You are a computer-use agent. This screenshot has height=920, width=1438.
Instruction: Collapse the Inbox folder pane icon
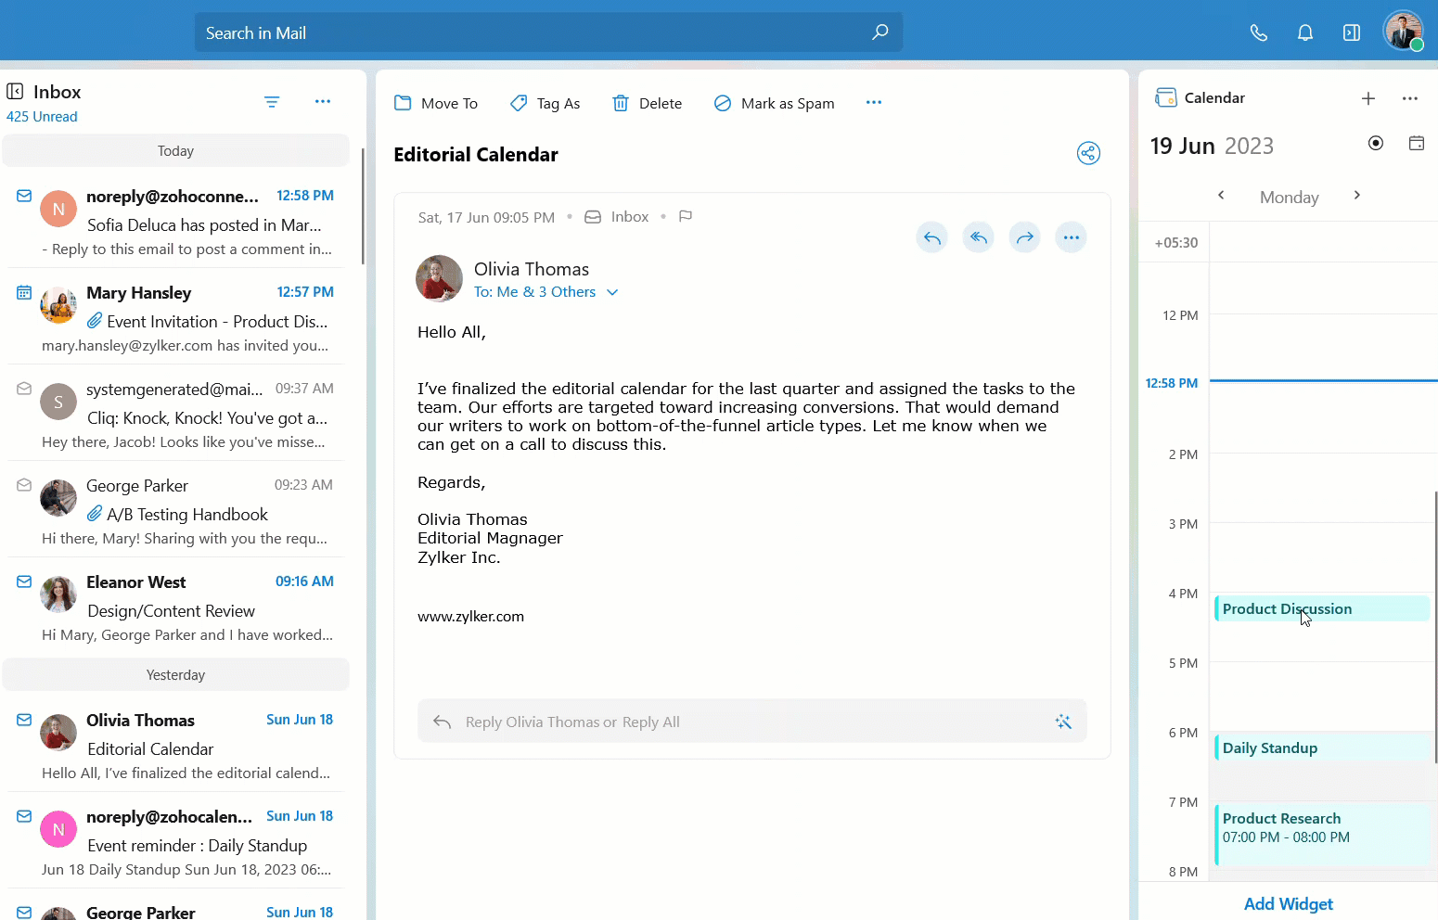15,91
